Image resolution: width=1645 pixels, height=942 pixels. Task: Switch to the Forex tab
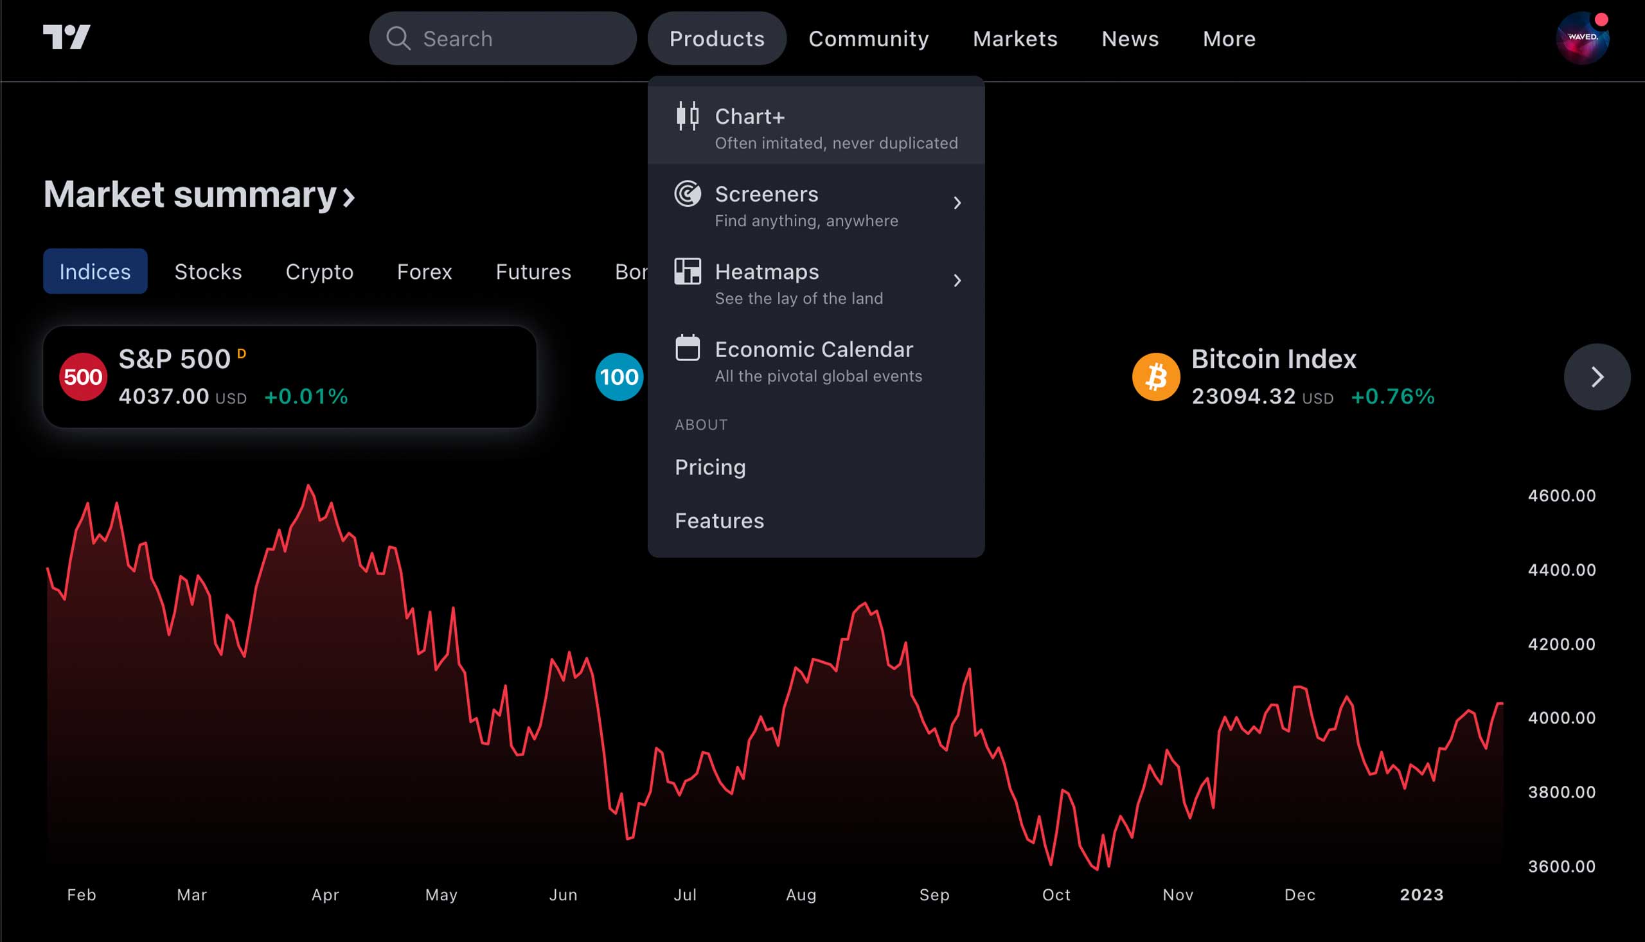pyautogui.click(x=424, y=271)
